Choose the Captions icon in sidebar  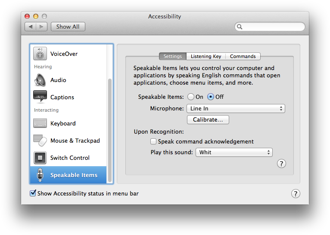tap(40, 97)
